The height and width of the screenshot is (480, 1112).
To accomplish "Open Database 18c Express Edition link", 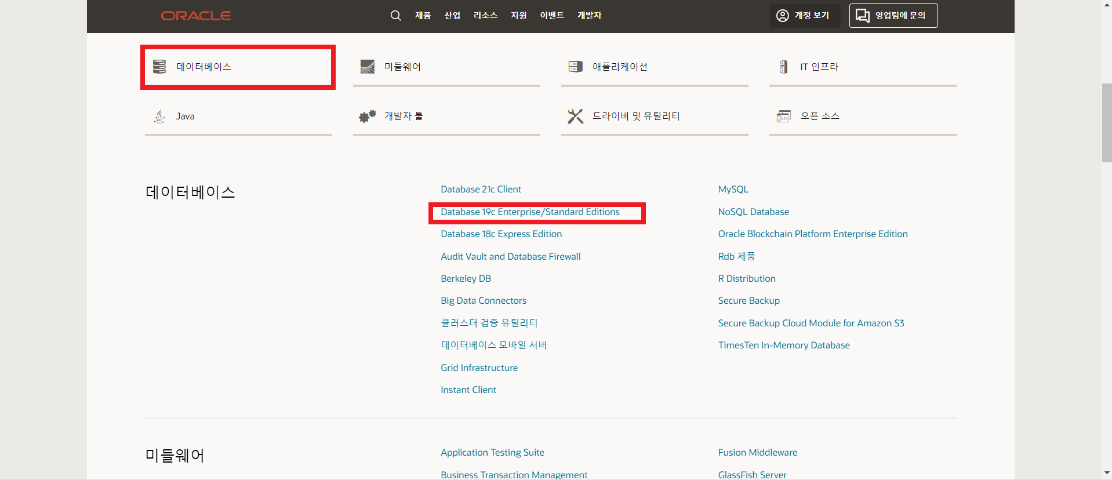I will (x=501, y=234).
